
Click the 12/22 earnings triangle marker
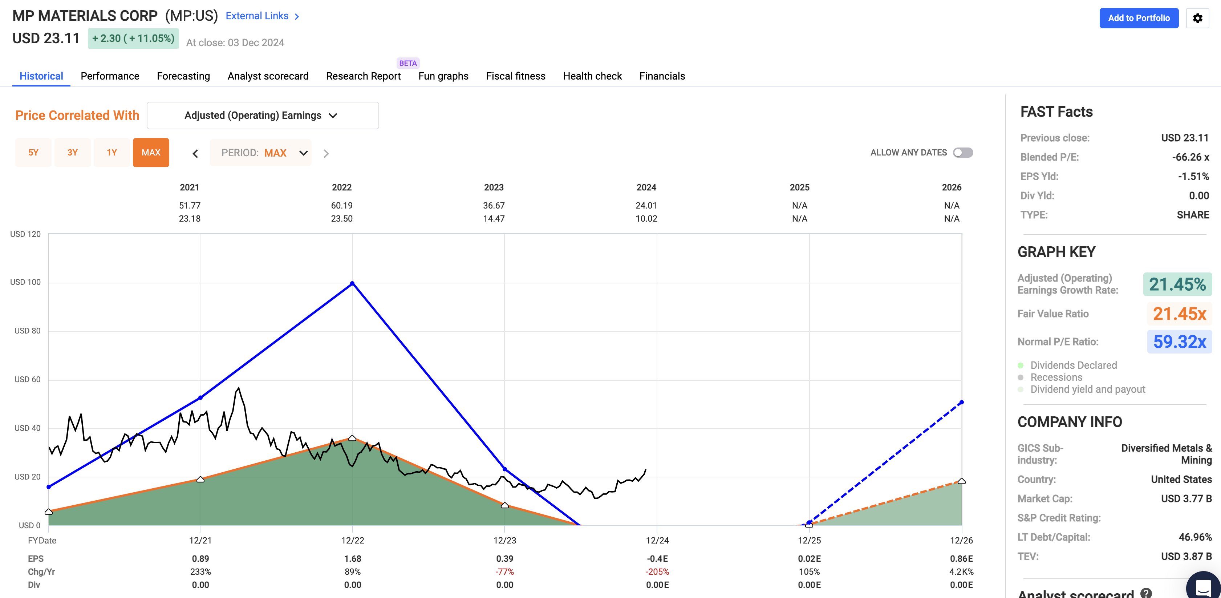pyautogui.click(x=352, y=438)
